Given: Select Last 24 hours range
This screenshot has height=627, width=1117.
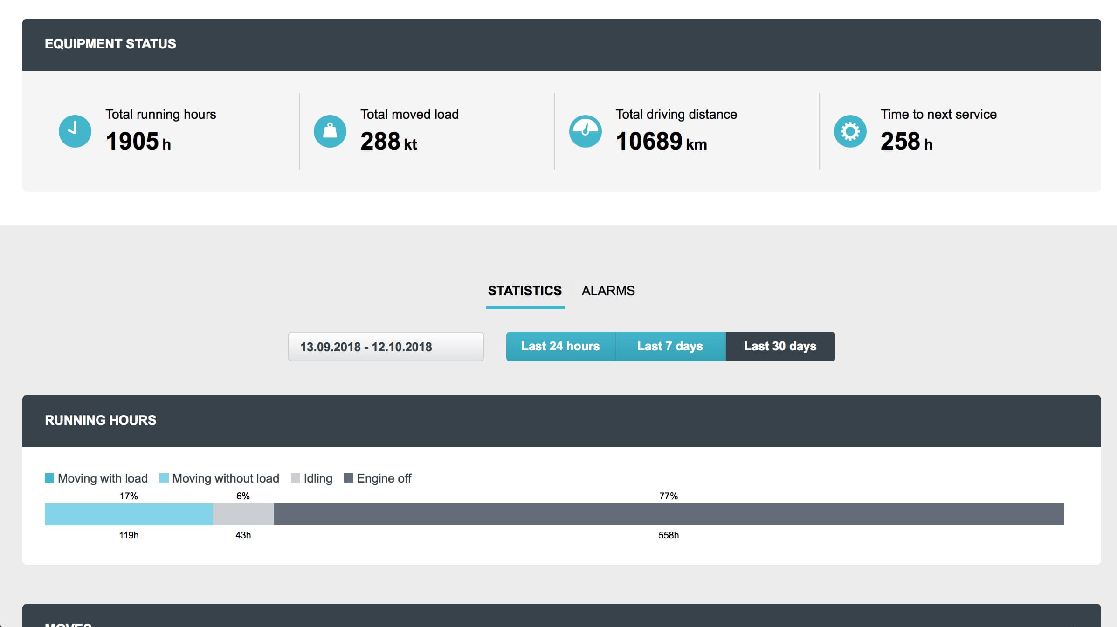Looking at the screenshot, I should (x=560, y=346).
